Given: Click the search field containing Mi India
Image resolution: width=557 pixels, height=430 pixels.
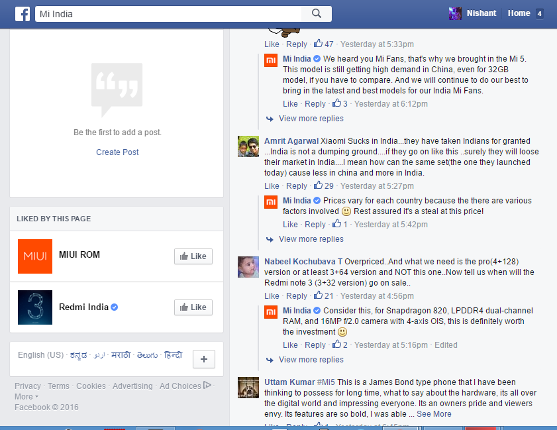Looking at the screenshot, I should coord(168,14).
